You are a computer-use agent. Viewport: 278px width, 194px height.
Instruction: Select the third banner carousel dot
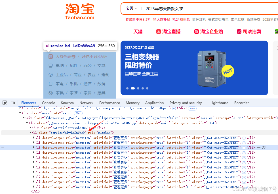click(138, 88)
